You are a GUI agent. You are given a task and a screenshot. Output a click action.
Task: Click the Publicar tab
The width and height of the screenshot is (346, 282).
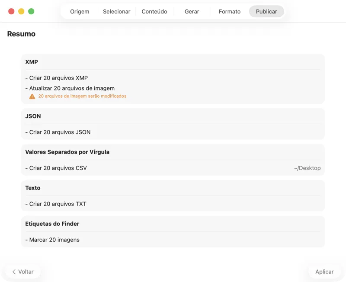[266, 12]
